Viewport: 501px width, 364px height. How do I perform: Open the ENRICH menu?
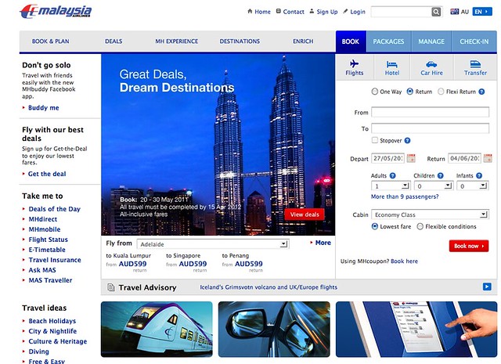[303, 41]
